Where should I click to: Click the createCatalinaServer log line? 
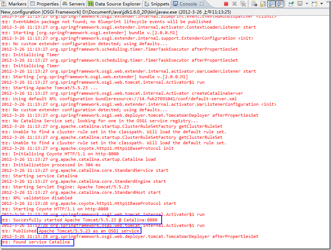[x=122, y=93]
